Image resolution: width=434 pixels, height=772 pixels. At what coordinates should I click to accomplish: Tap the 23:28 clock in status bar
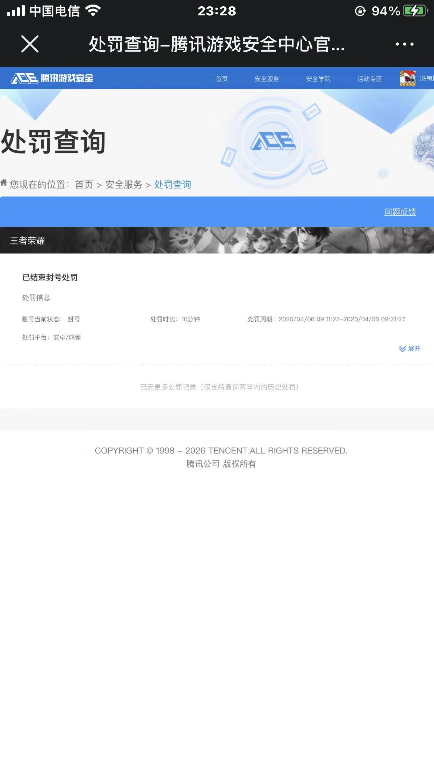pyautogui.click(x=217, y=11)
